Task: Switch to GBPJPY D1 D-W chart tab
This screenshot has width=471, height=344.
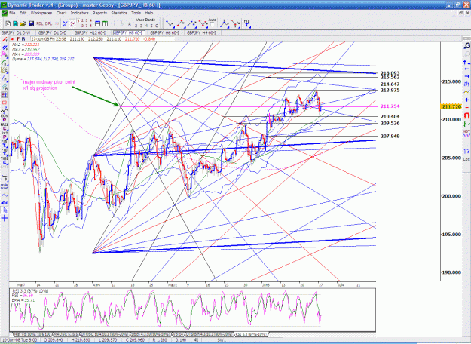Action: pyautogui.click(x=16, y=32)
